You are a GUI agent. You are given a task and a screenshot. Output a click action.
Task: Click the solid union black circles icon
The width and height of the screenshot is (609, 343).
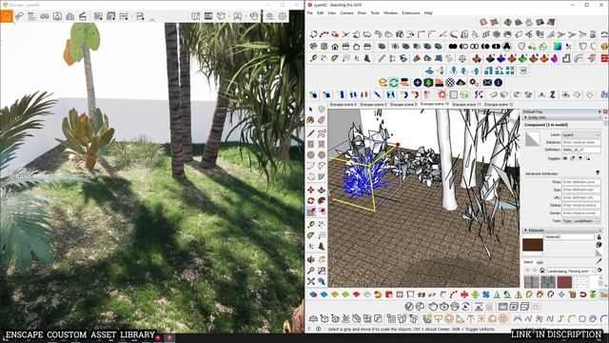coord(453,47)
